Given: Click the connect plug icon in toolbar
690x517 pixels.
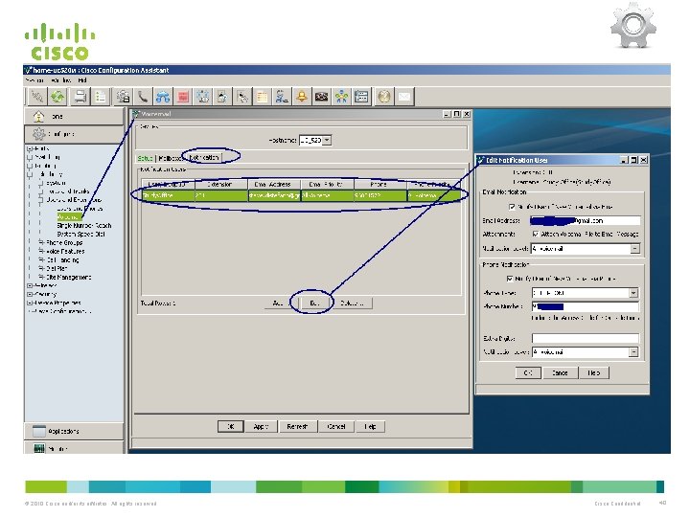Looking at the screenshot, I should (37, 97).
